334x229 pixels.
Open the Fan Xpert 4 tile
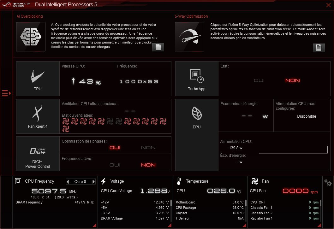tap(38, 116)
